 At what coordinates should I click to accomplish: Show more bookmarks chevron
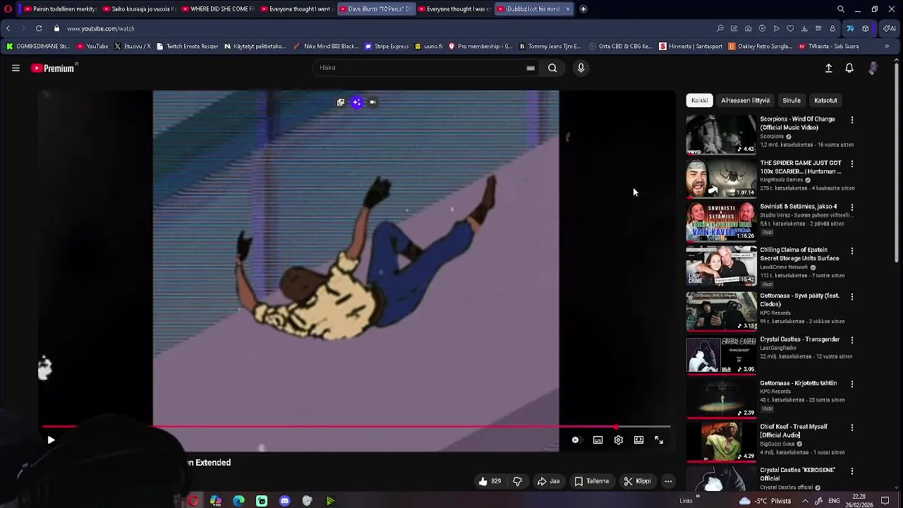coord(887,47)
